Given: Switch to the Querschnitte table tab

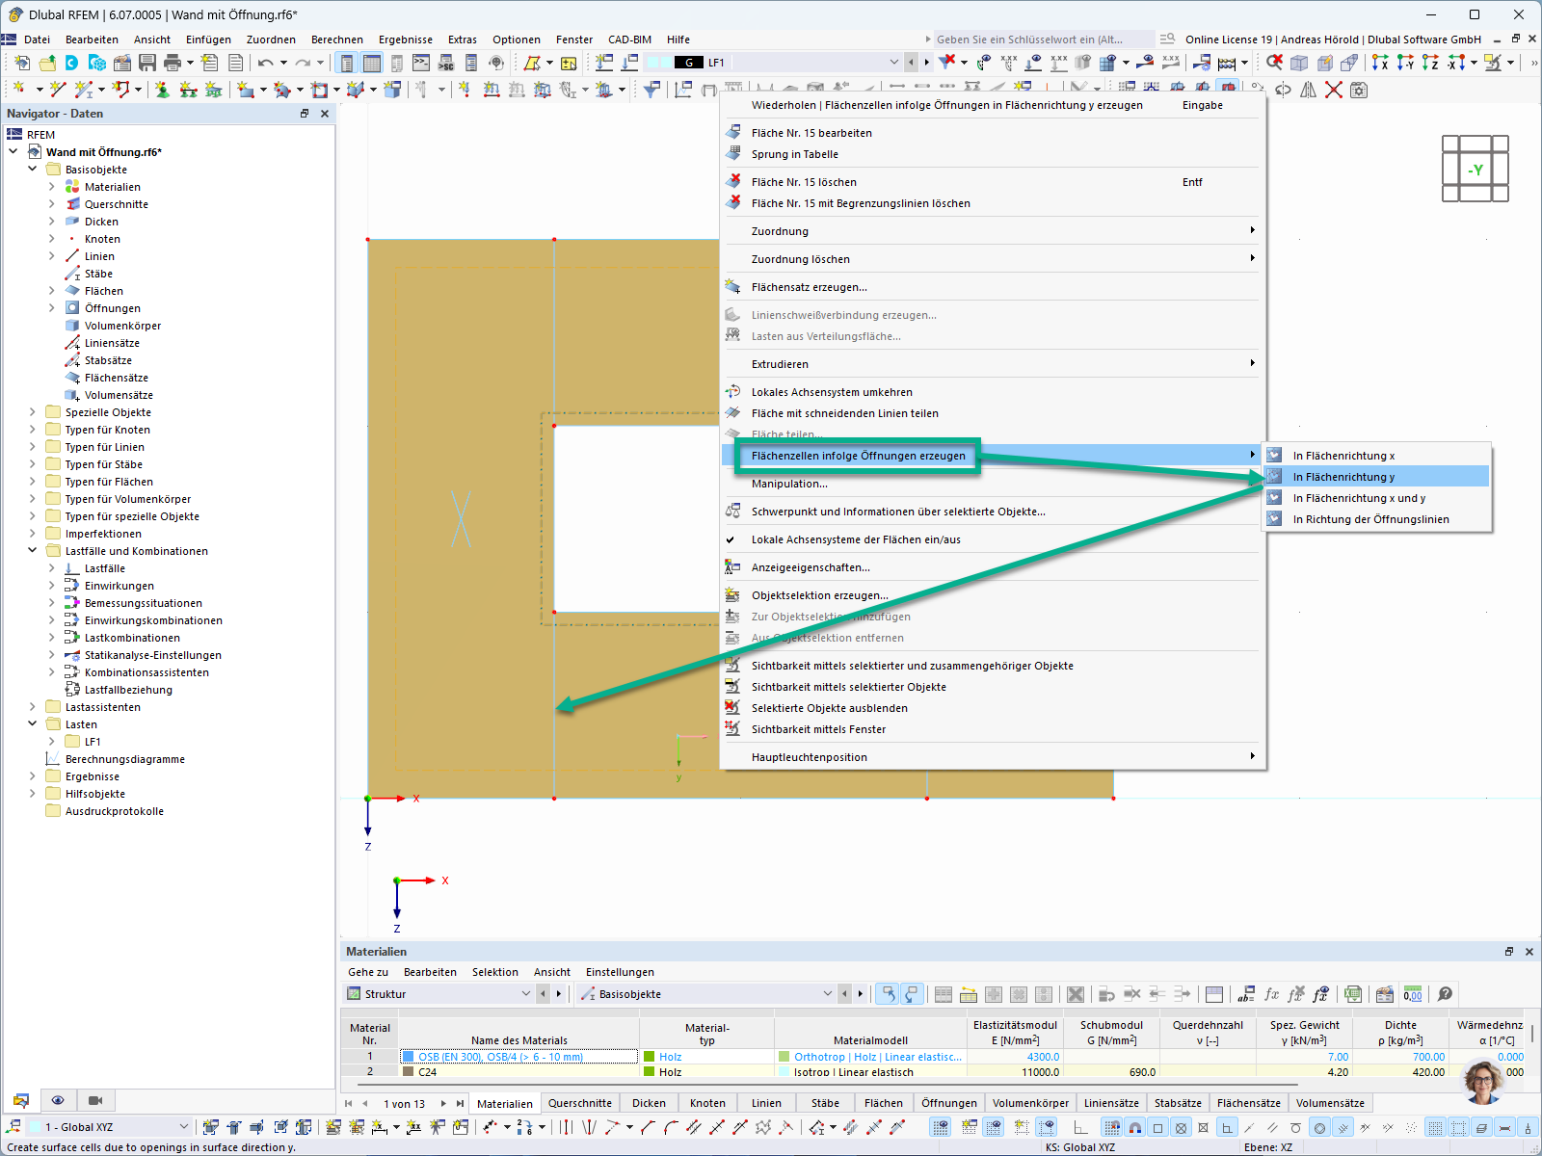Looking at the screenshot, I should [580, 1103].
